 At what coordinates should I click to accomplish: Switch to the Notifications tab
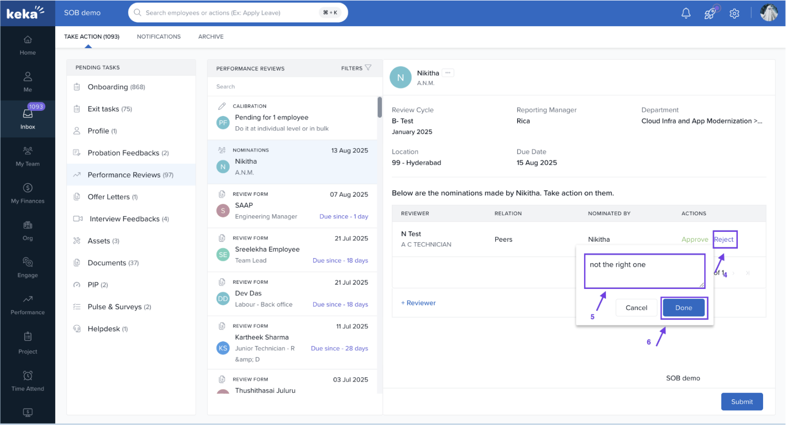coord(159,36)
